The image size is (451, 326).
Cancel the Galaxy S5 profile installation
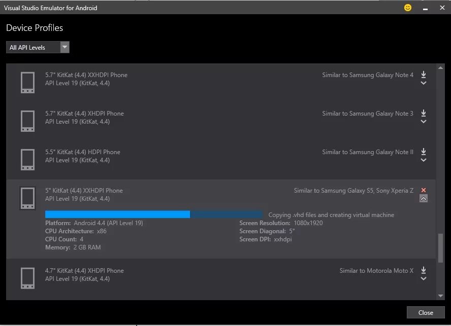click(424, 190)
